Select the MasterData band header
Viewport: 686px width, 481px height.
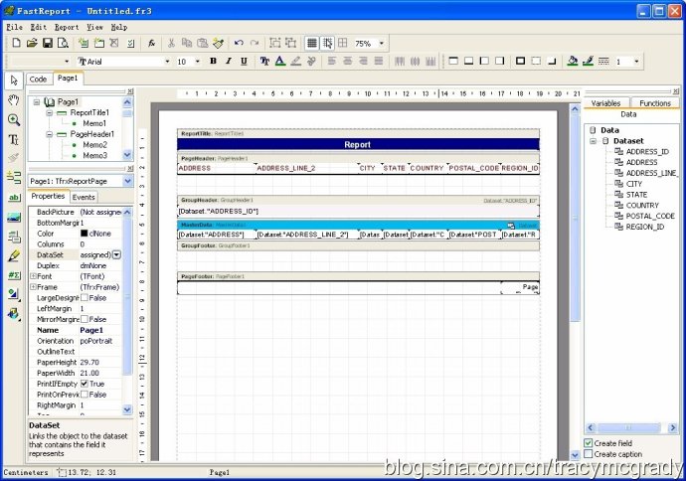click(358, 226)
